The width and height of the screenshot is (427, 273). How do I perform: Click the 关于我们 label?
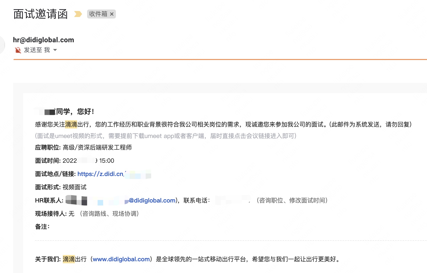(48, 259)
